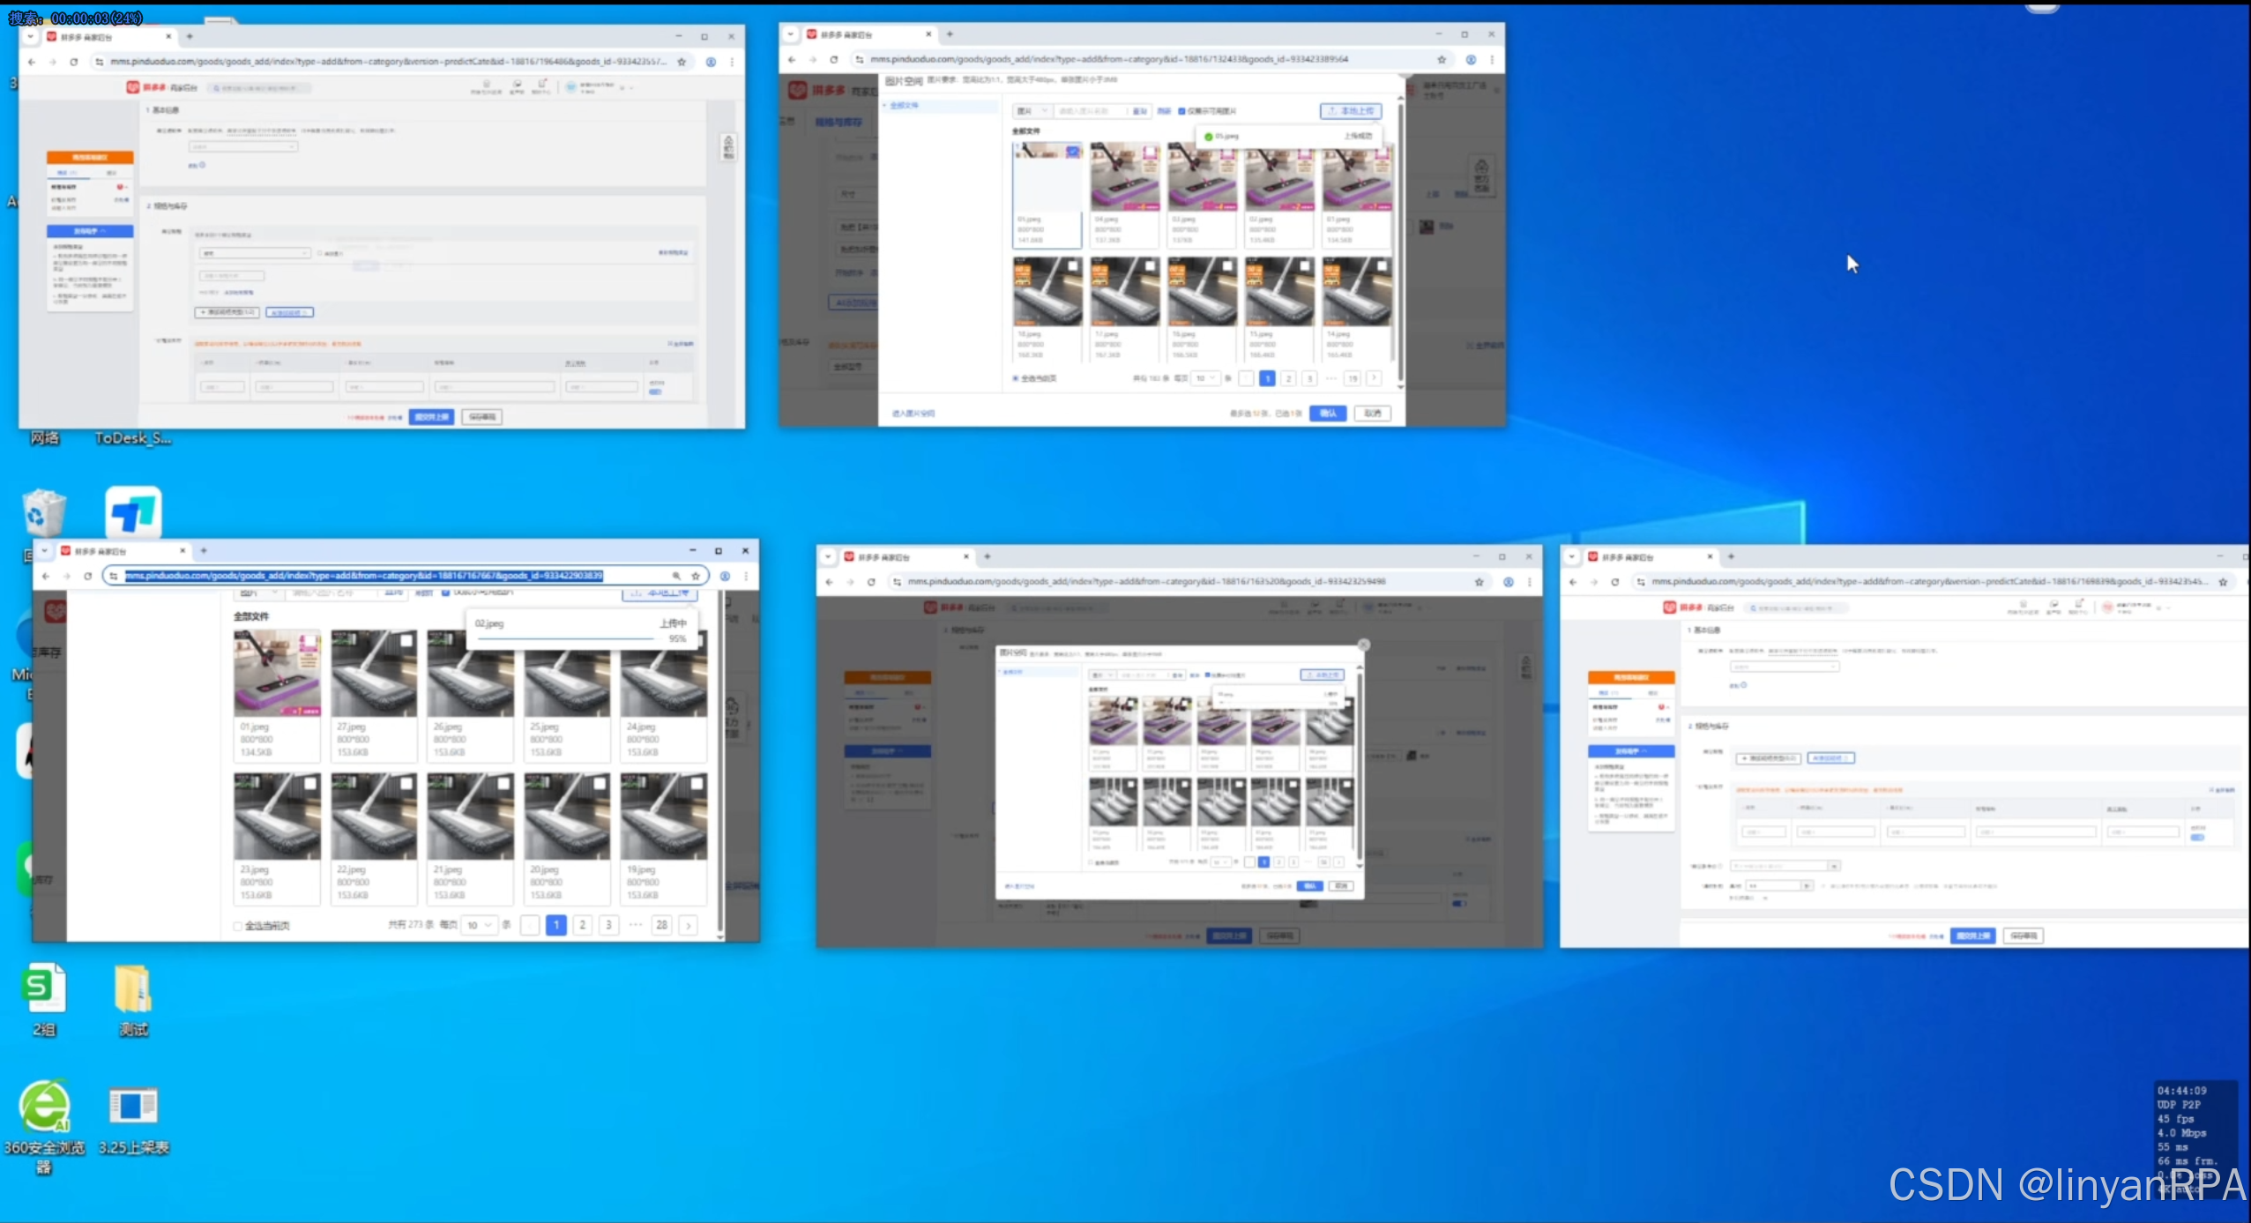Go back in window uploading 02.jpeg
Viewport: 2251px width, 1223px height.
[x=46, y=576]
